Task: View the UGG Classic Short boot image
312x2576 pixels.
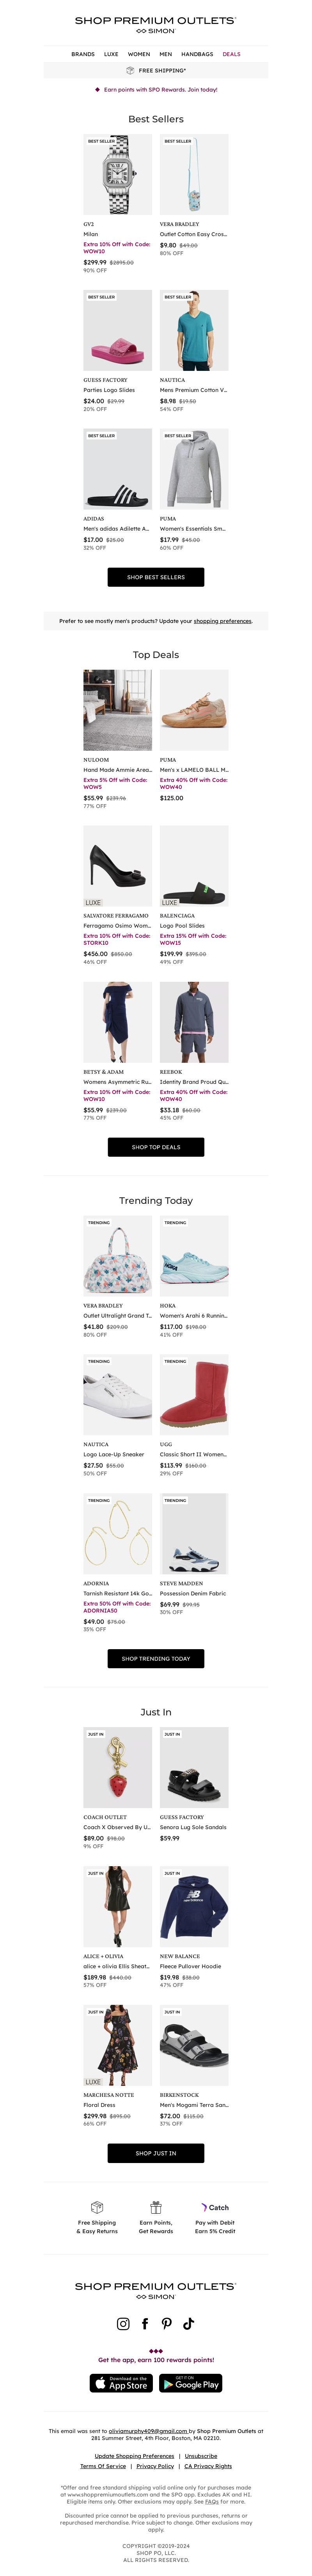Action: coord(194,1395)
